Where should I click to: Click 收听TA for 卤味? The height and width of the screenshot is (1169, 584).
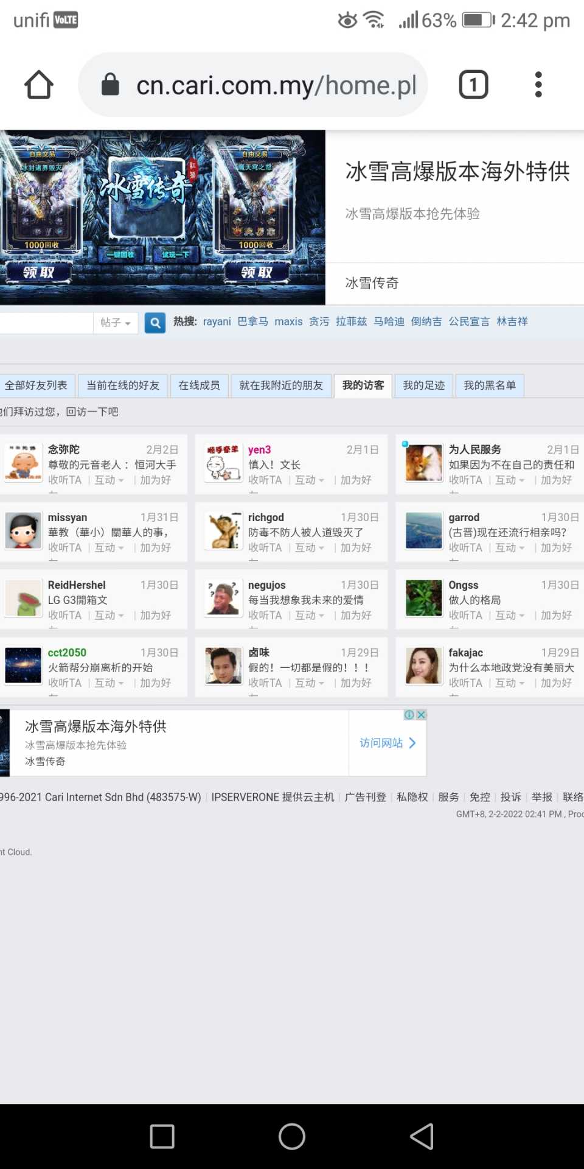pyautogui.click(x=265, y=683)
